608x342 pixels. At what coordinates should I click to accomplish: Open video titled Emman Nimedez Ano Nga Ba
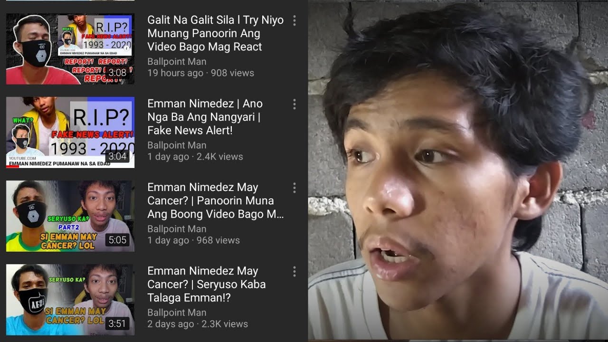click(x=205, y=117)
